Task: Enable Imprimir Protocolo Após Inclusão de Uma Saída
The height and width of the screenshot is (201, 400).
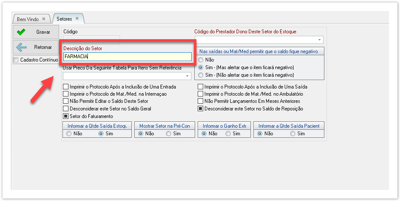Action: pyautogui.click(x=201, y=87)
